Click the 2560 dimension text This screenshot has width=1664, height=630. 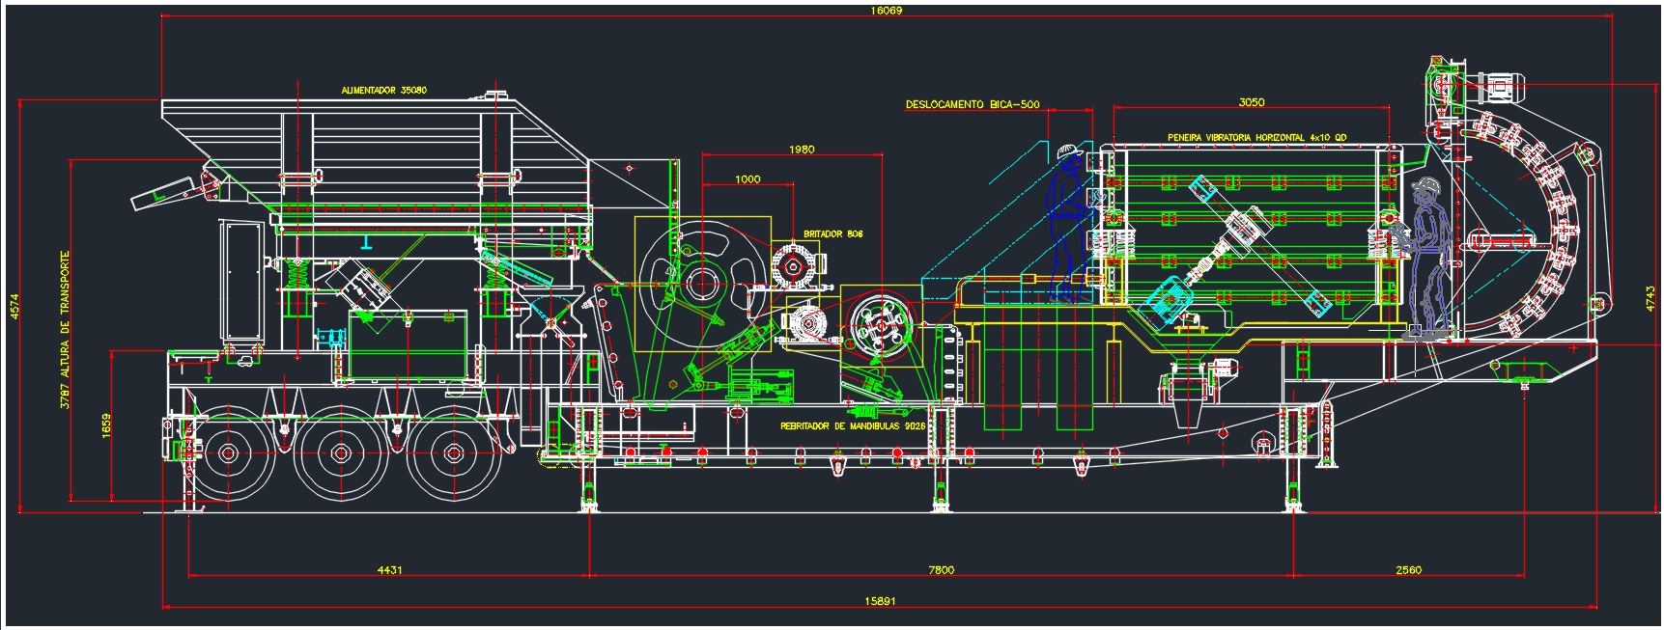tap(1408, 570)
